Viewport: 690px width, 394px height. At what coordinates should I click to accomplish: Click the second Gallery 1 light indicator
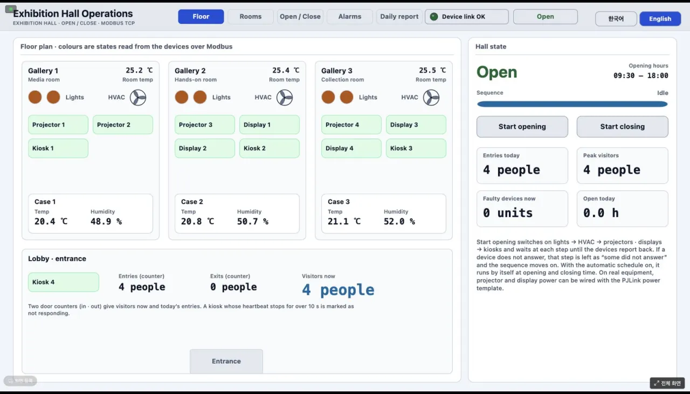coord(53,97)
